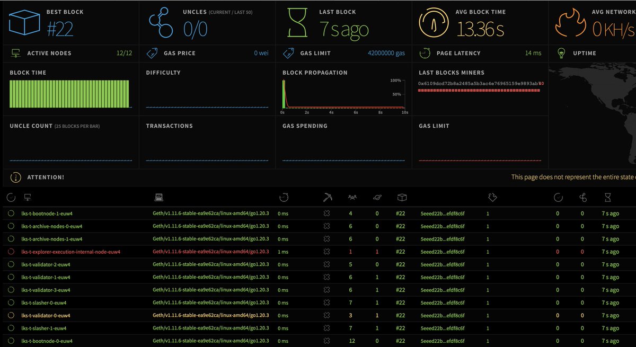Image resolution: width=636 pixels, height=347 pixels.
Task: Click the Page Latency clock icon
Action: click(425, 53)
